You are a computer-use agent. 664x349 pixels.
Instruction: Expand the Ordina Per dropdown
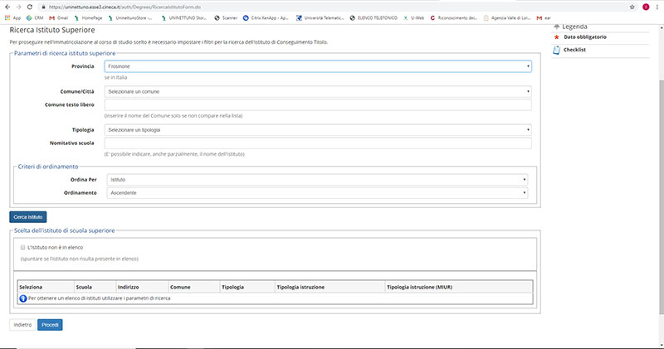pyautogui.click(x=317, y=179)
